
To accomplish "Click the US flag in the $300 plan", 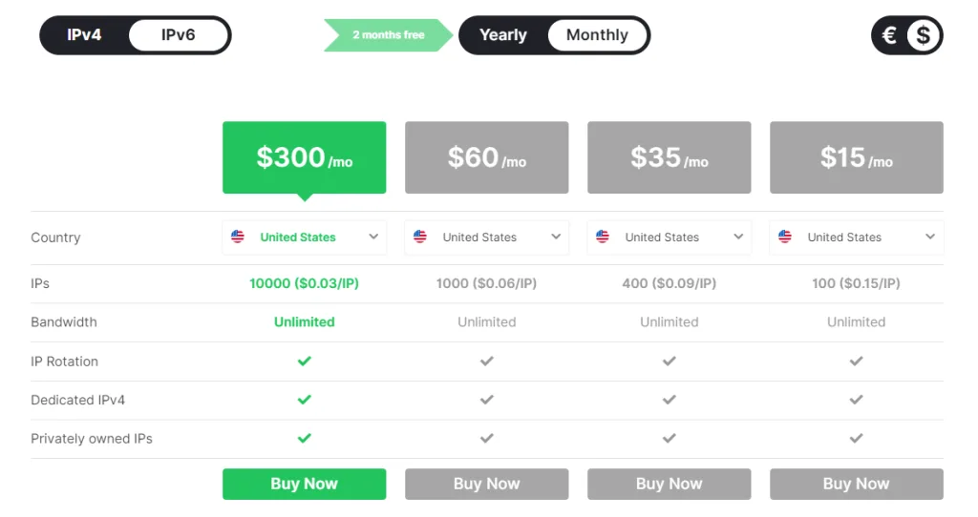I will coord(238,238).
